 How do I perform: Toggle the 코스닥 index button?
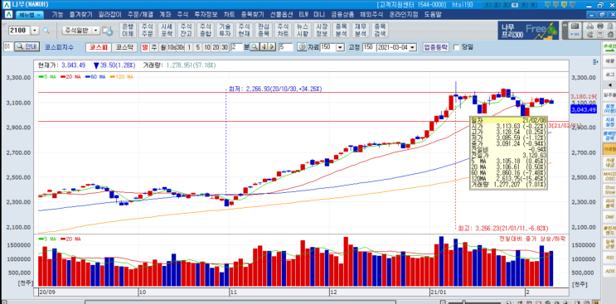click(124, 47)
